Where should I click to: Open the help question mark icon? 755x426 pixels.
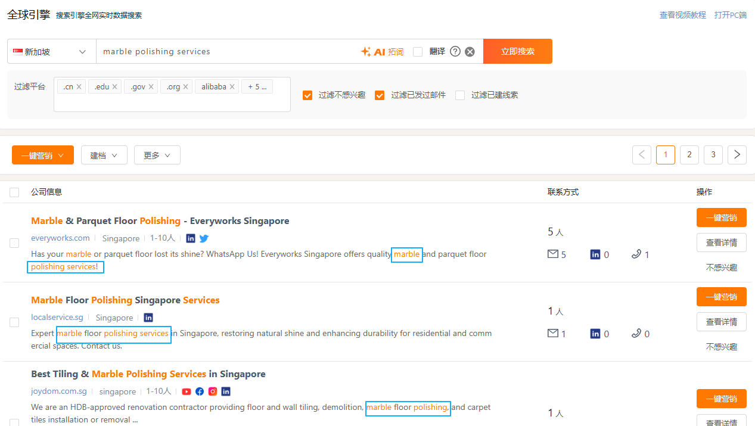(x=455, y=52)
